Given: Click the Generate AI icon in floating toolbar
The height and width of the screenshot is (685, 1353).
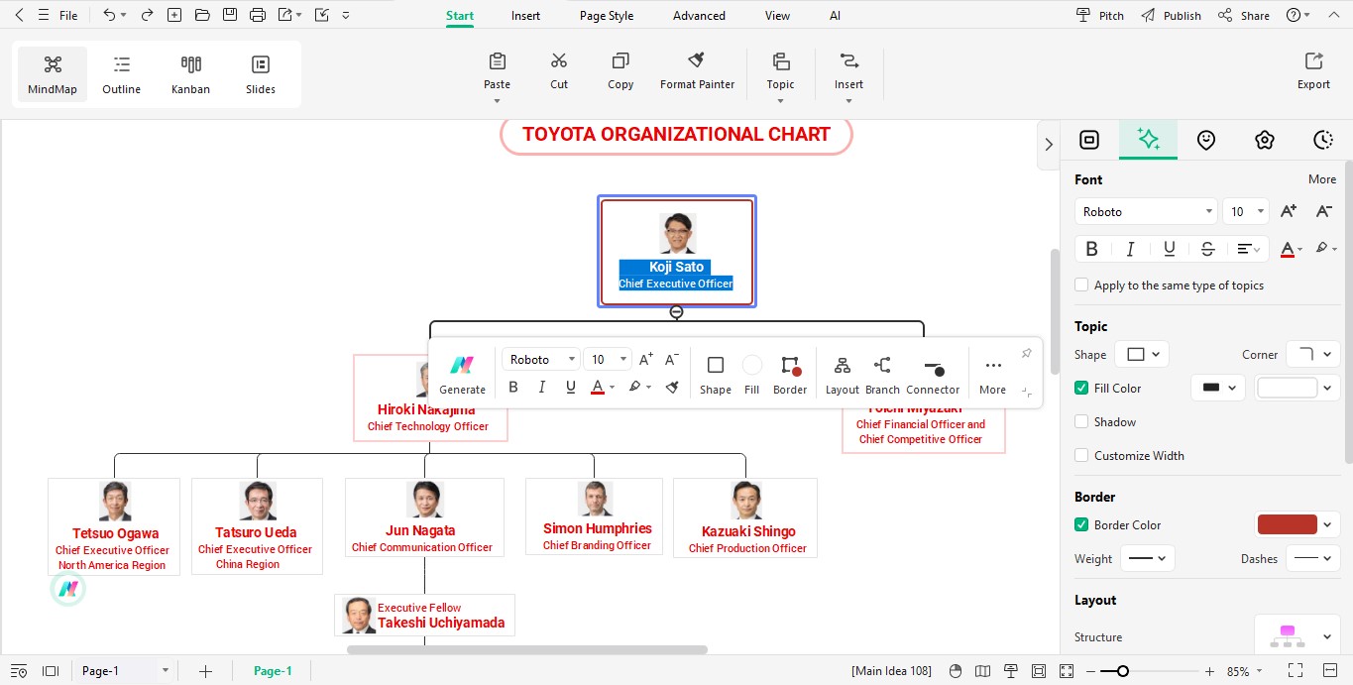Looking at the screenshot, I should [x=462, y=366].
